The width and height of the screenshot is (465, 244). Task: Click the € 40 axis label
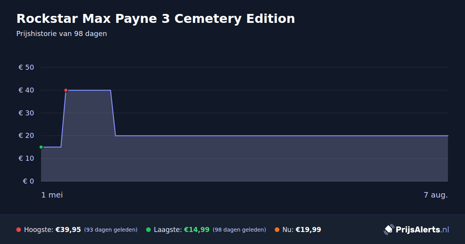[x=26, y=90]
